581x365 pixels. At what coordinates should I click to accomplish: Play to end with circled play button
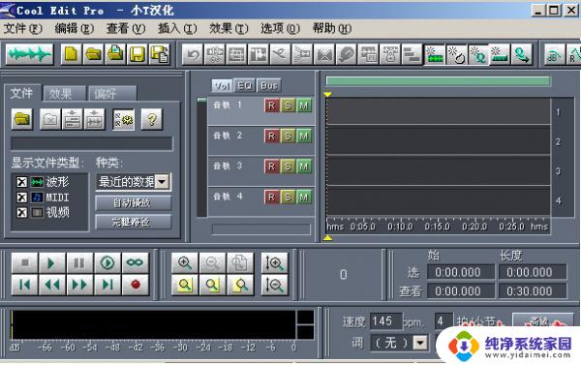click(x=107, y=263)
